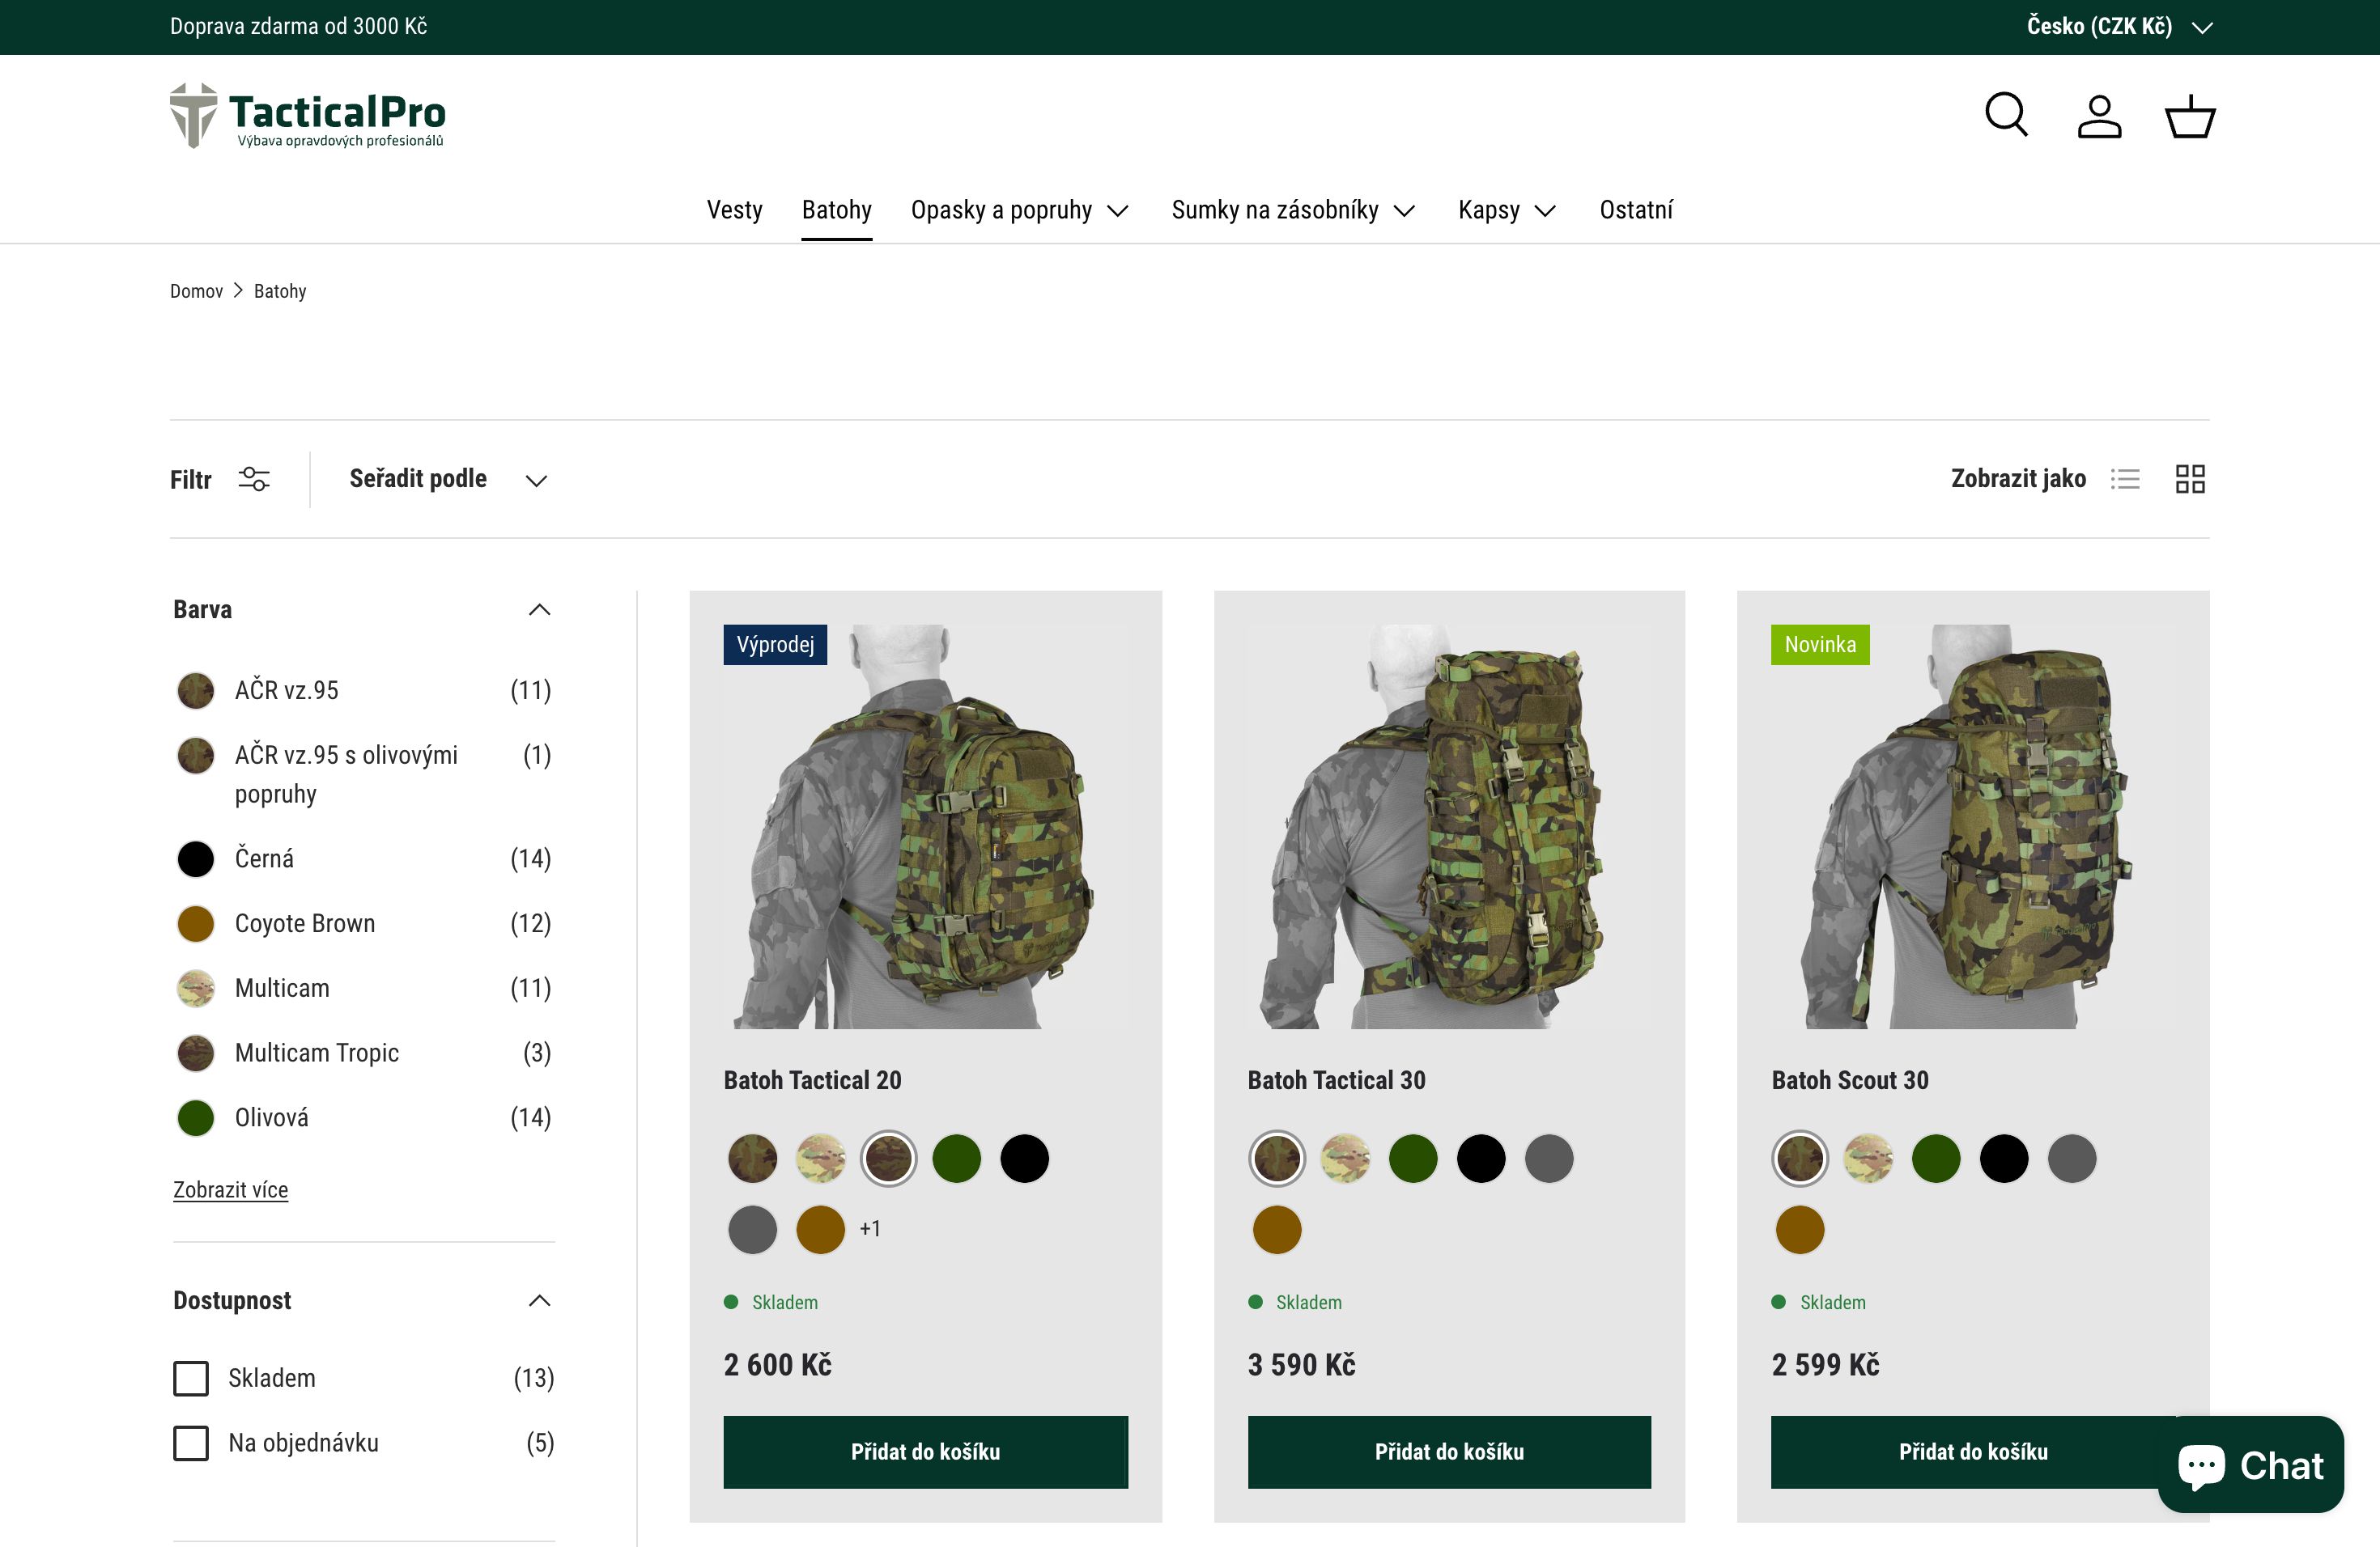Select the Multicam color filter swatch
The height and width of the screenshot is (1547, 2380).
[195, 987]
